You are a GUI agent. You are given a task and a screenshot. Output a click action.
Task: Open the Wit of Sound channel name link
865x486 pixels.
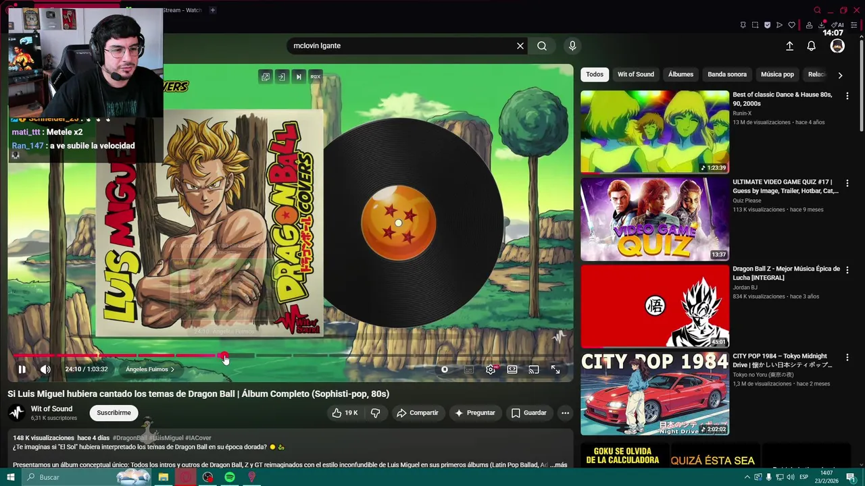(x=51, y=408)
